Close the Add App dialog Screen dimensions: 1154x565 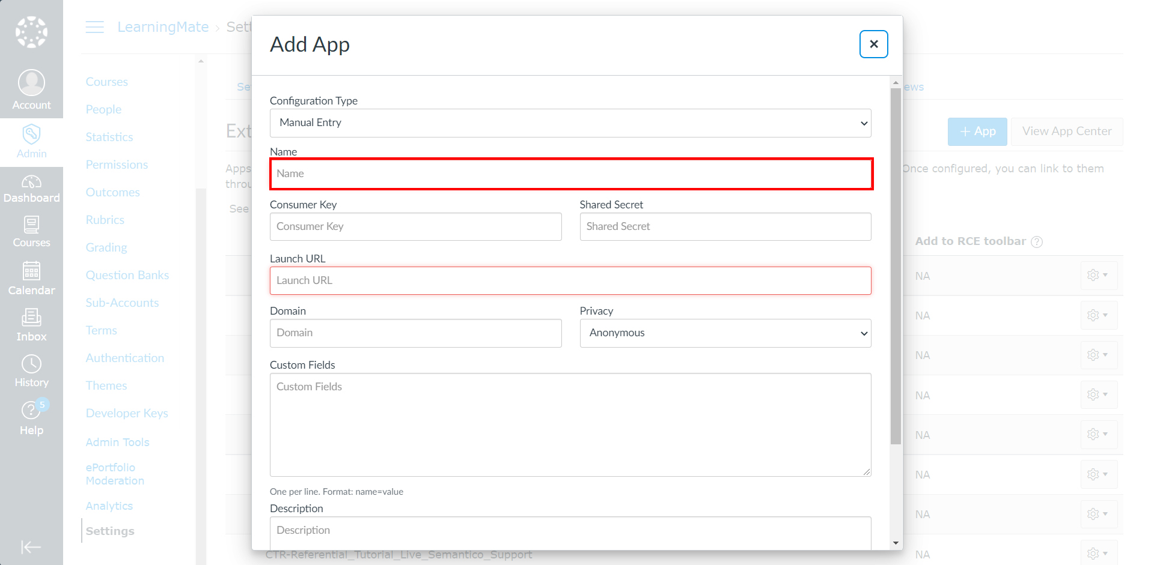(873, 44)
